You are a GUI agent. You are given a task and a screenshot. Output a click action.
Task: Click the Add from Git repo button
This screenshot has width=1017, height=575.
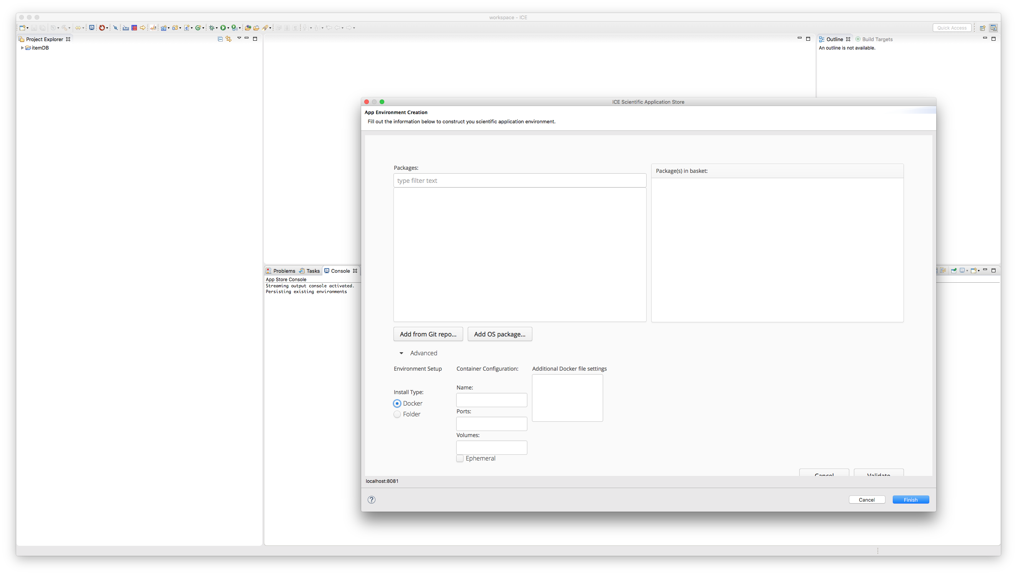pyautogui.click(x=428, y=334)
